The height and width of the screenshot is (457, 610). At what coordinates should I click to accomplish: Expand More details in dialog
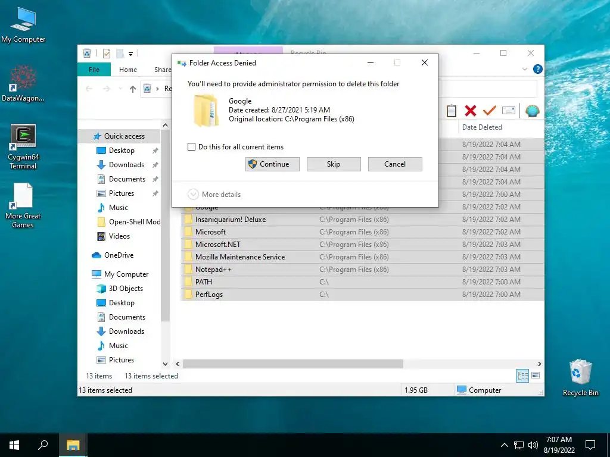click(x=214, y=195)
